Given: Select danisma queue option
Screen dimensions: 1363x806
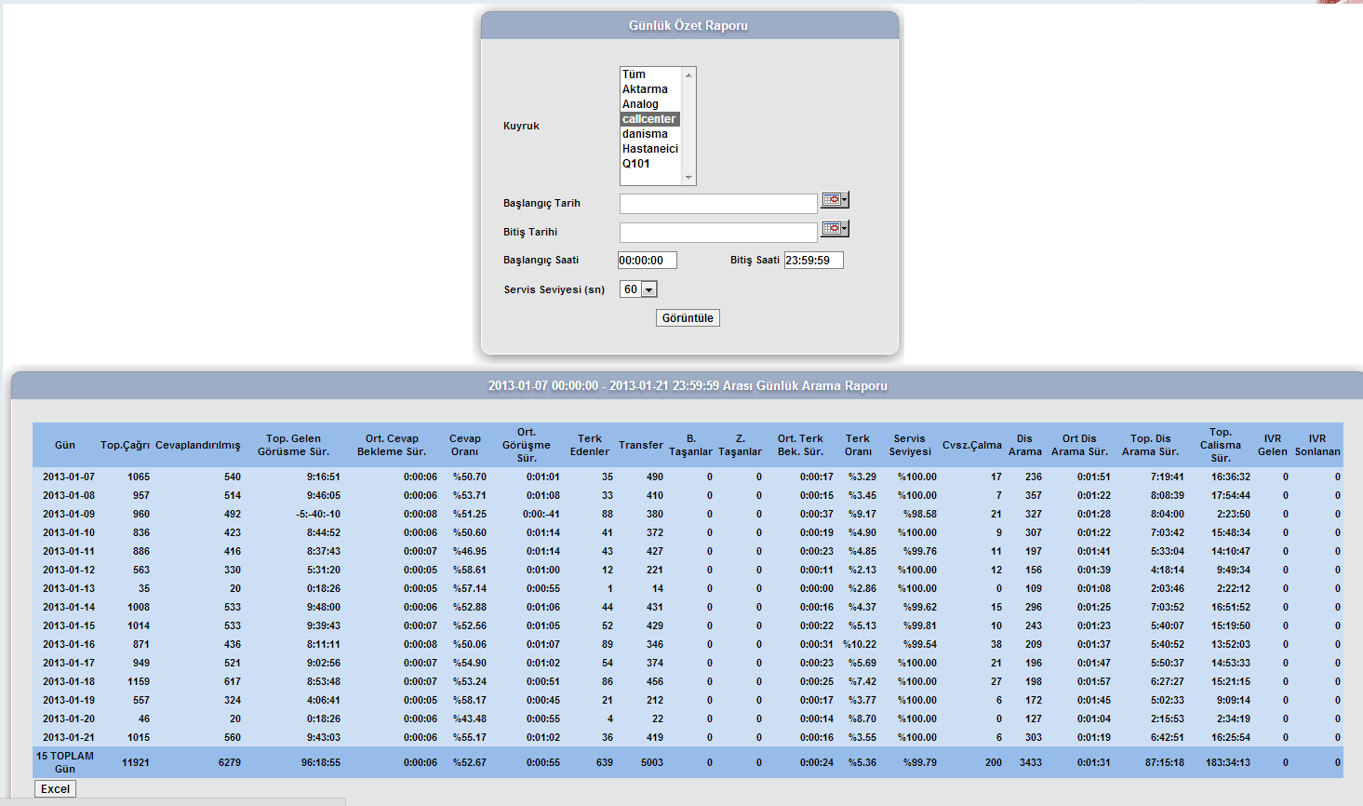Looking at the screenshot, I should coord(650,134).
